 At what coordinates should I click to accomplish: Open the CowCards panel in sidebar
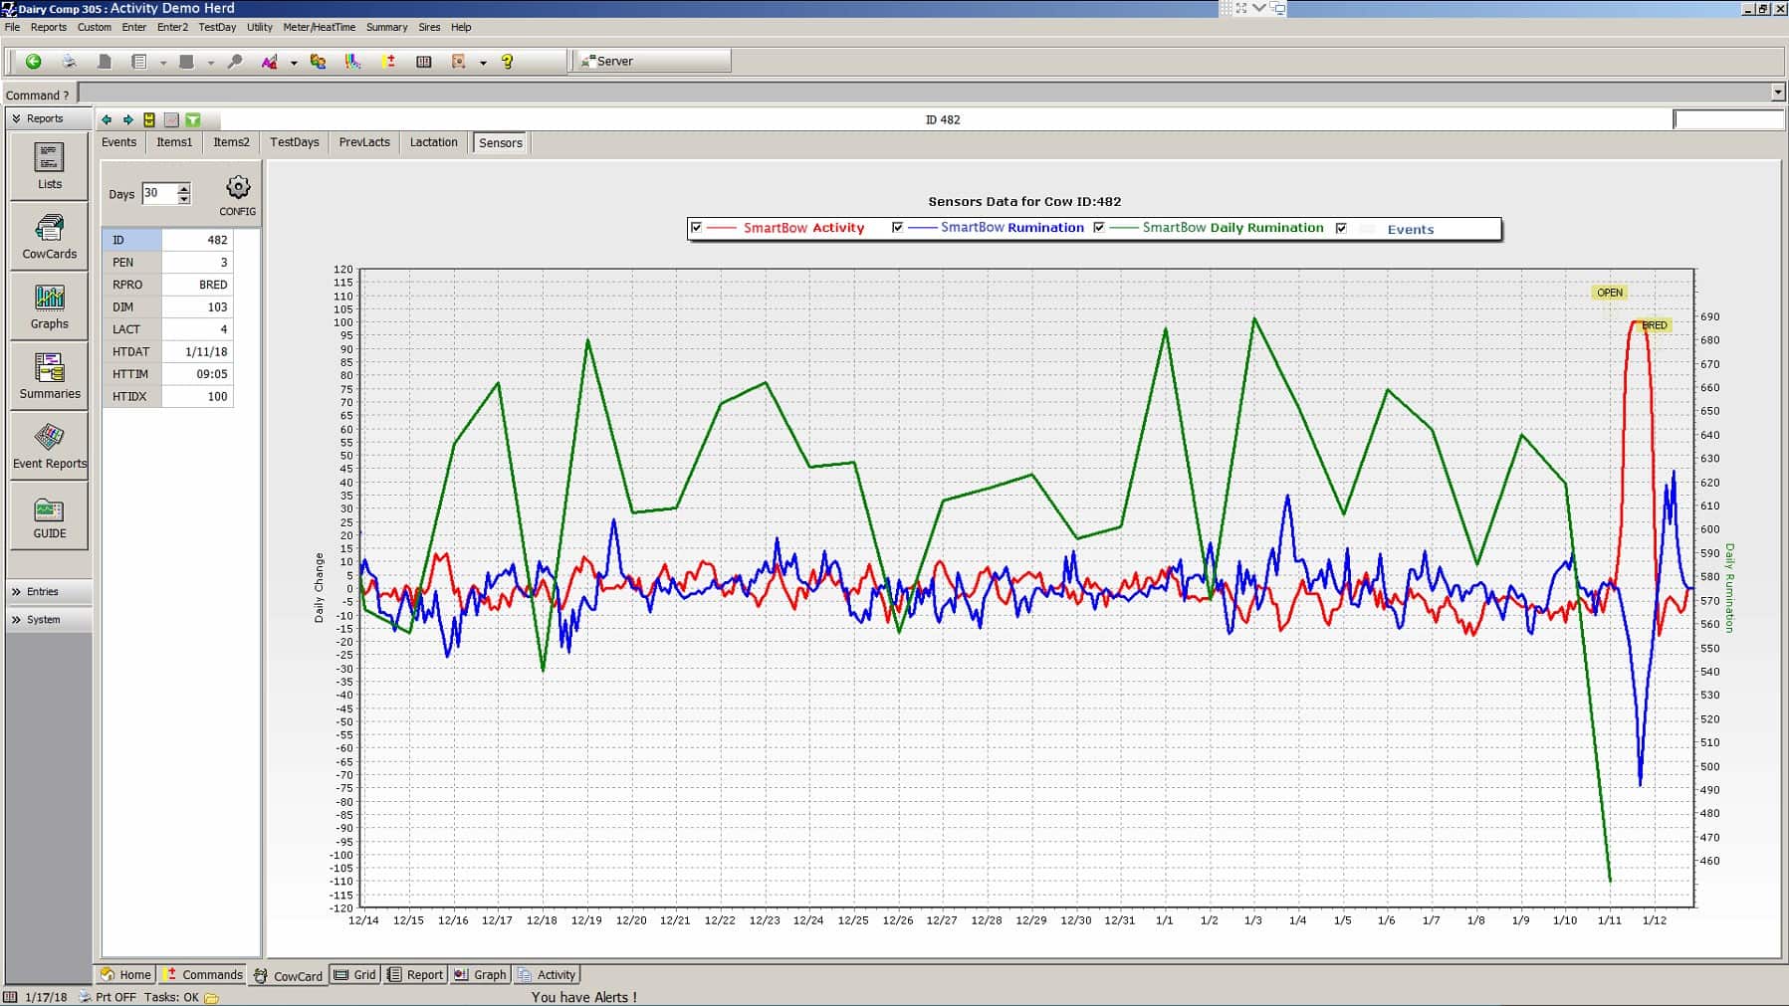49,237
